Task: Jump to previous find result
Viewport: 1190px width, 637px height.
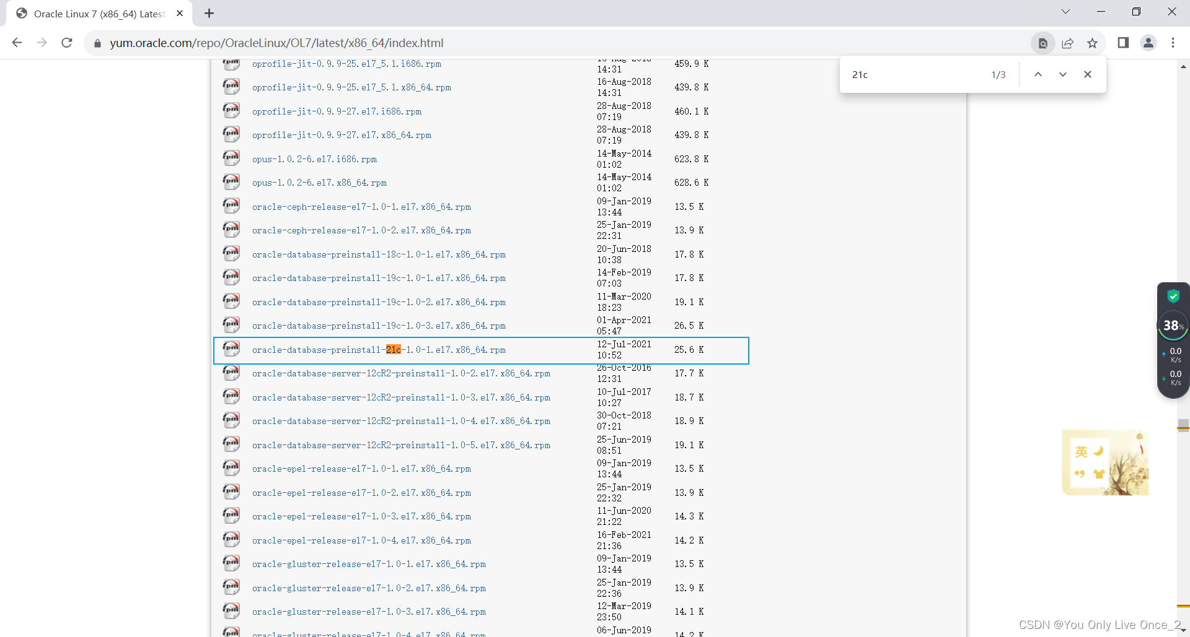Action: 1038,74
